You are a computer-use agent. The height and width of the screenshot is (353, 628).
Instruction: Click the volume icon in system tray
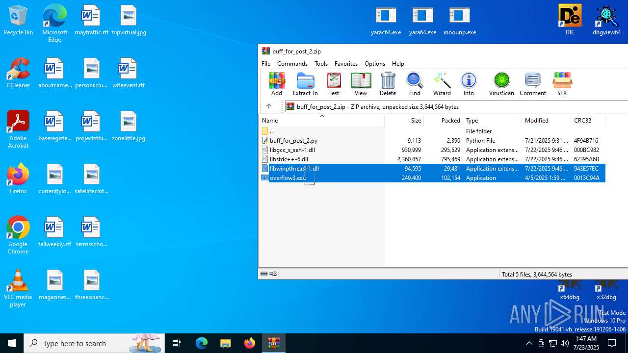(565, 343)
